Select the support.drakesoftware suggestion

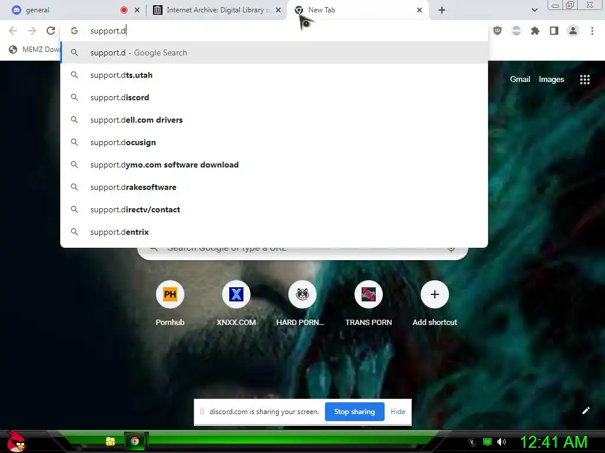pos(274,187)
